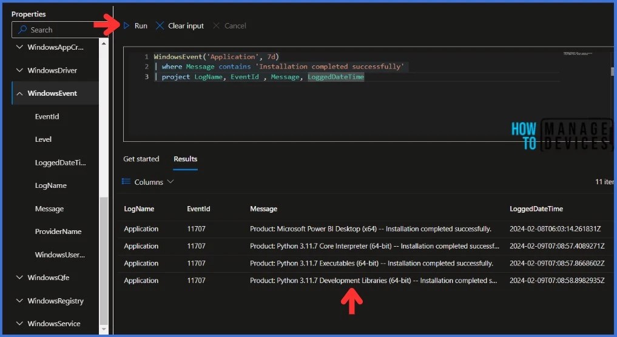This screenshot has height=337, width=617.
Task: Click the Clear input button label
Action: pos(186,25)
